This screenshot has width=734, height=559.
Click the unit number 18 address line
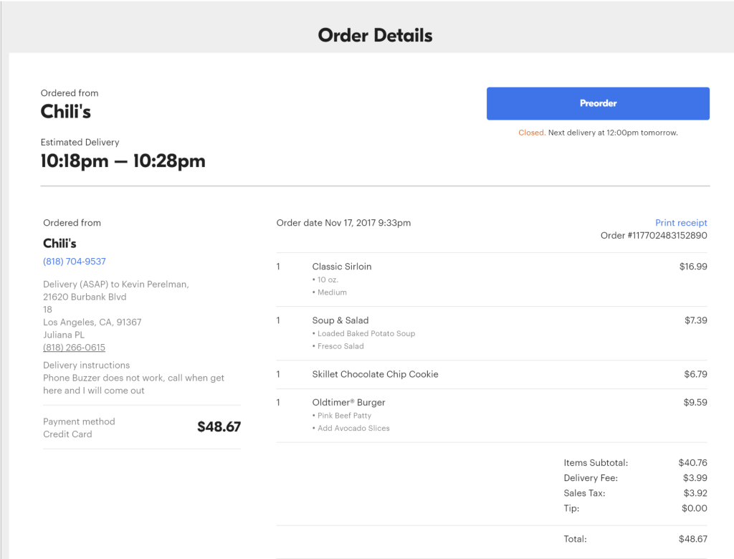pyautogui.click(x=48, y=310)
